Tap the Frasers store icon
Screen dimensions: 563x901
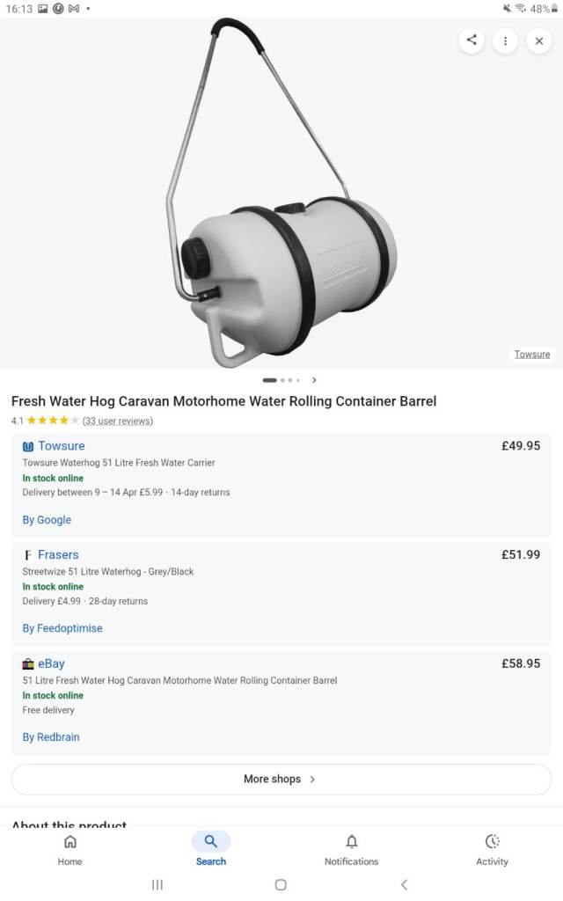(27, 554)
